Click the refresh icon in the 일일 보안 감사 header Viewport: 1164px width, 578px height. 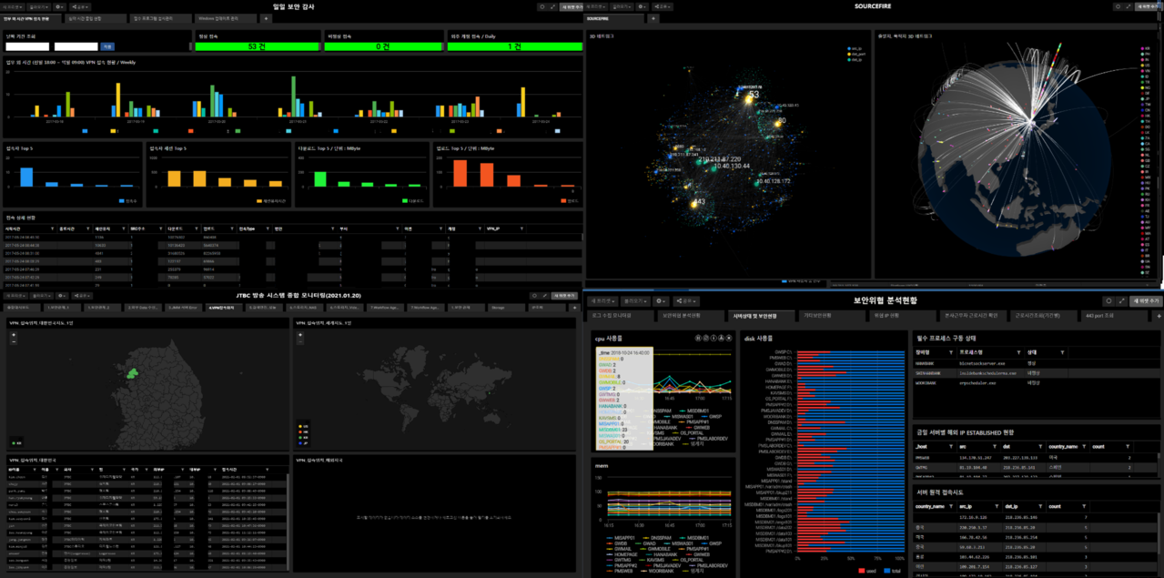tap(542, 6)
